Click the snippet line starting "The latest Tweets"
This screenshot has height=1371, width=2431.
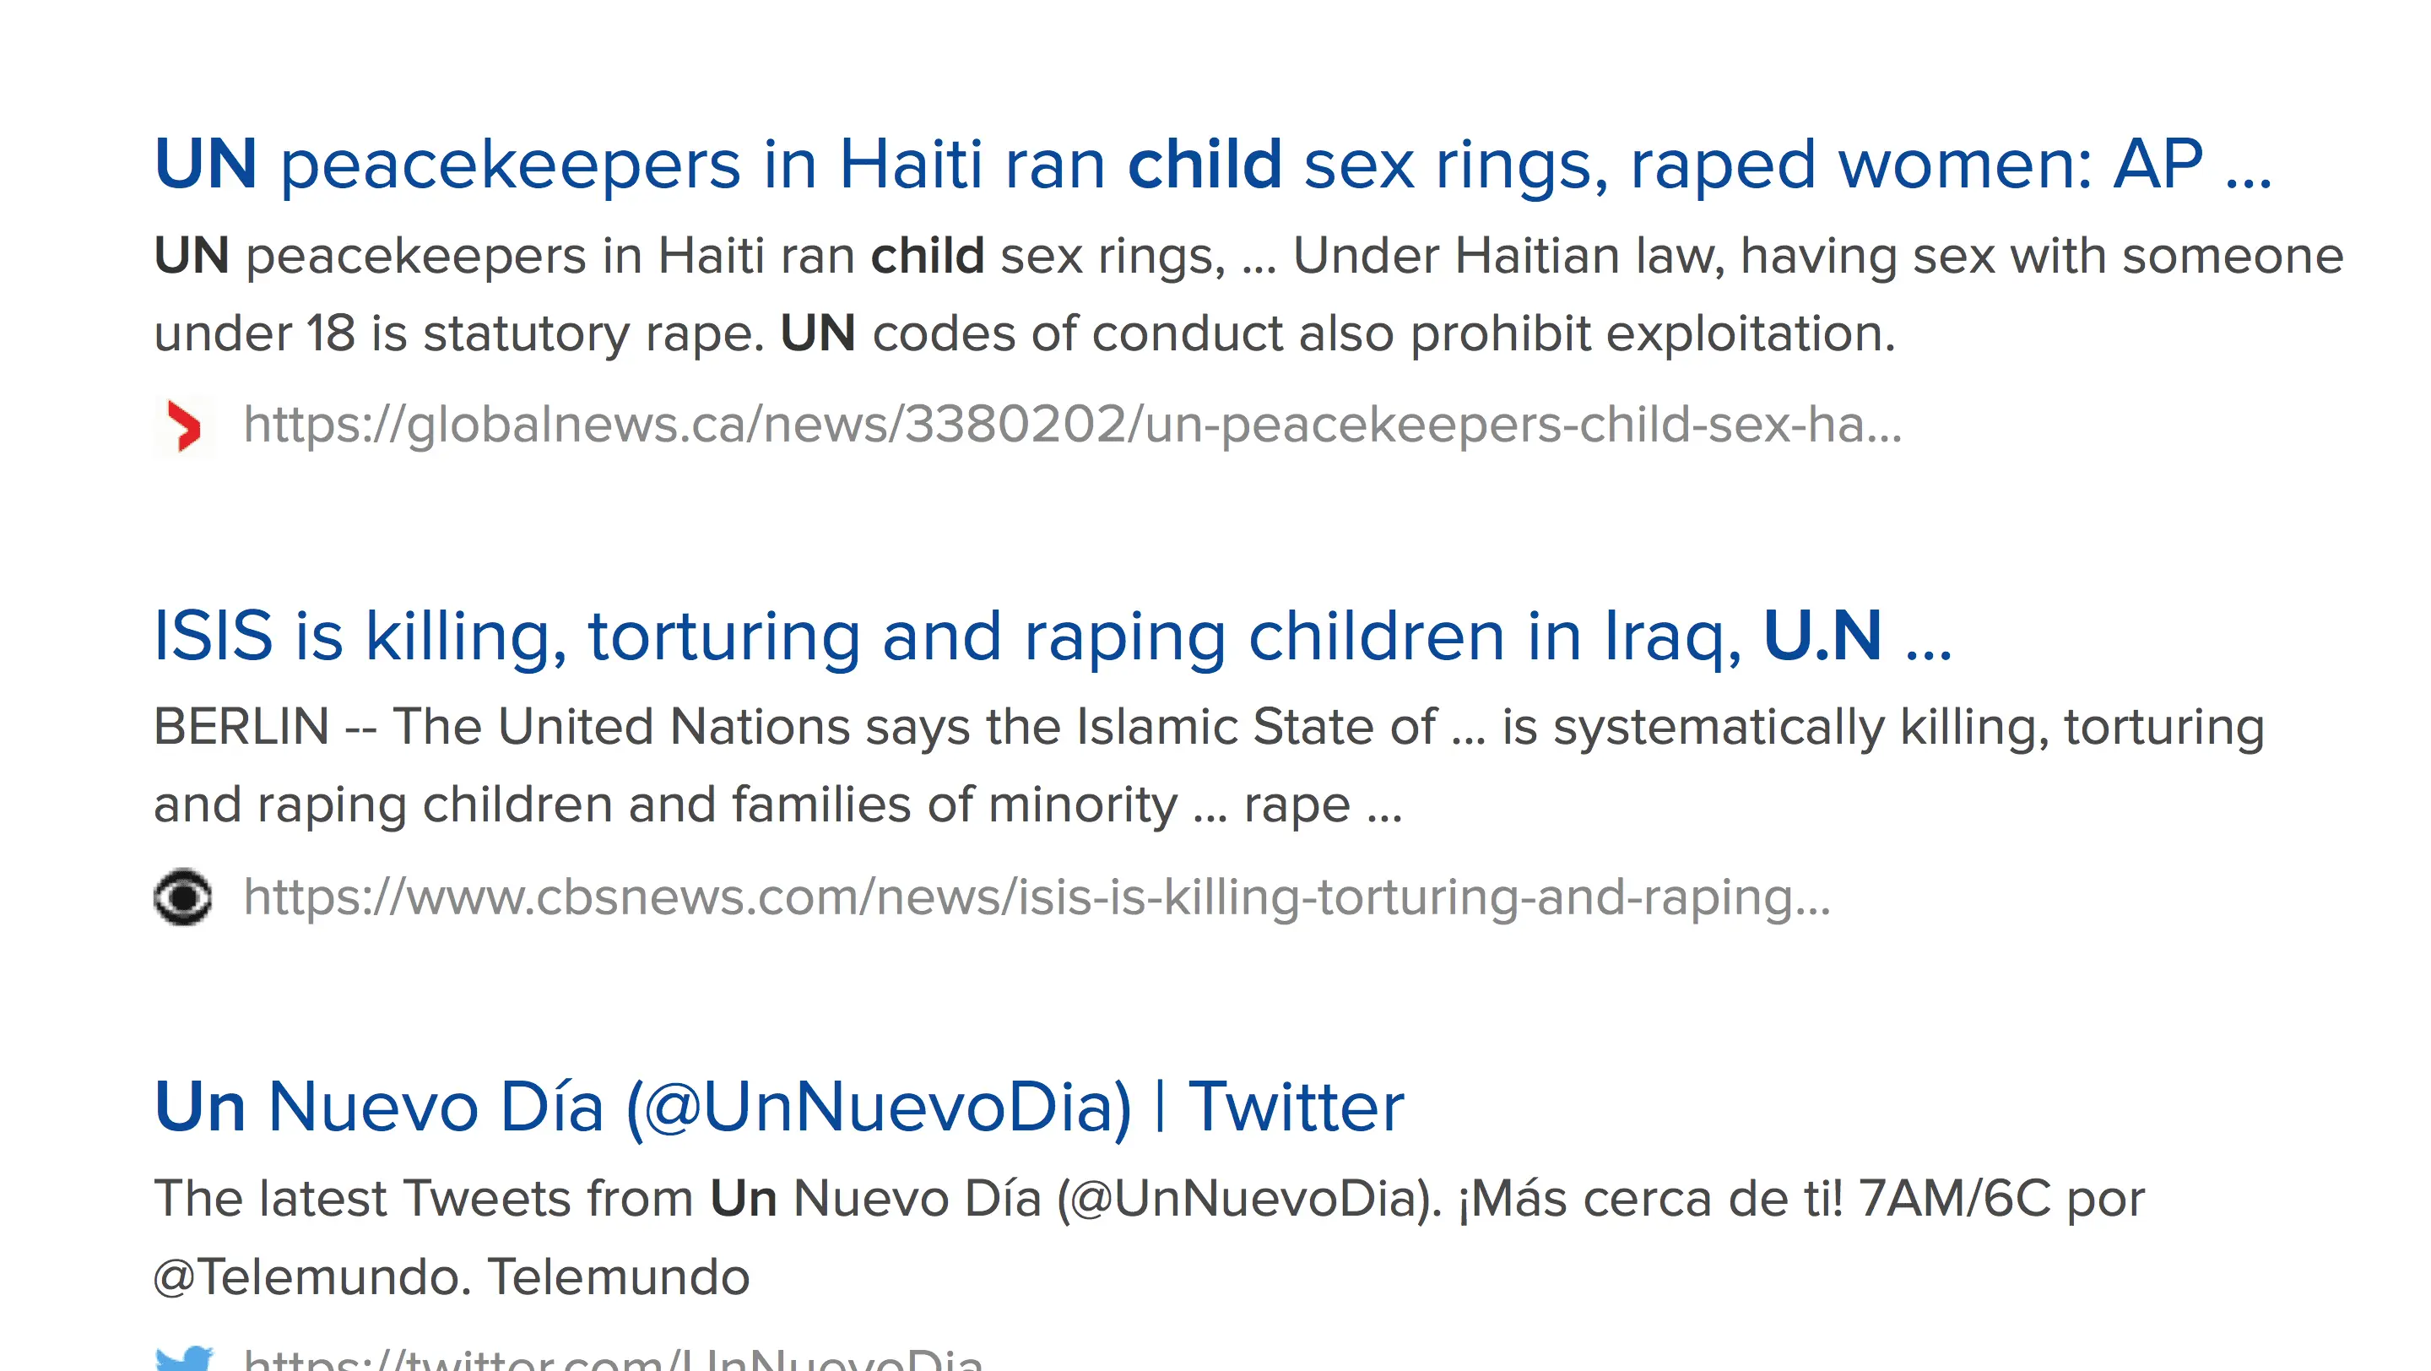point(1149,1200)
